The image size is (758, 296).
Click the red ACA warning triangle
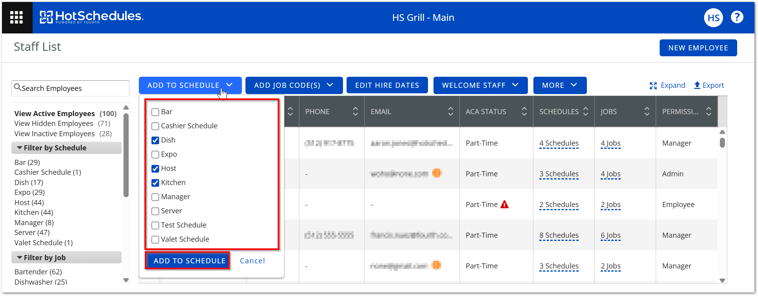(x=504, y=204)
